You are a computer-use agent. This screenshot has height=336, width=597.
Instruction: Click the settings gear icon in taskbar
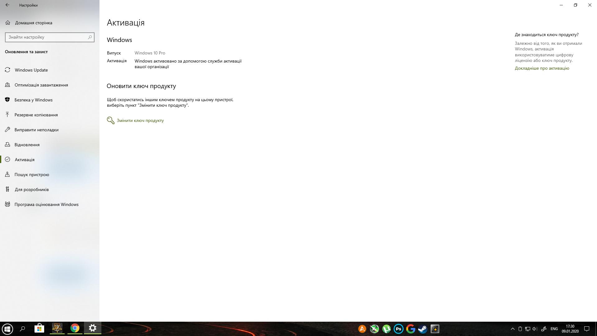[x=92, y=328]
